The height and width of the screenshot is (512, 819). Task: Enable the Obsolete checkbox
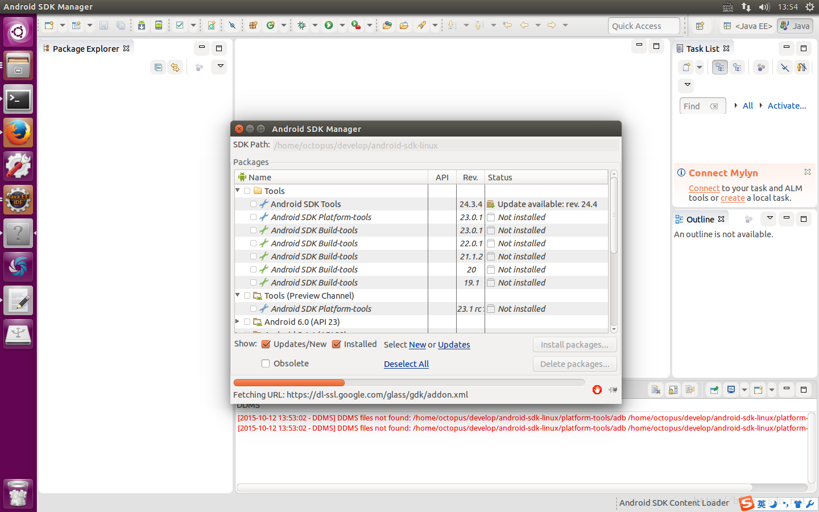tap(266, 364)
